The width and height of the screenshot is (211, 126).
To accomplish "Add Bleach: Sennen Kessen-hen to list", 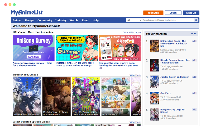I will 194,60.
